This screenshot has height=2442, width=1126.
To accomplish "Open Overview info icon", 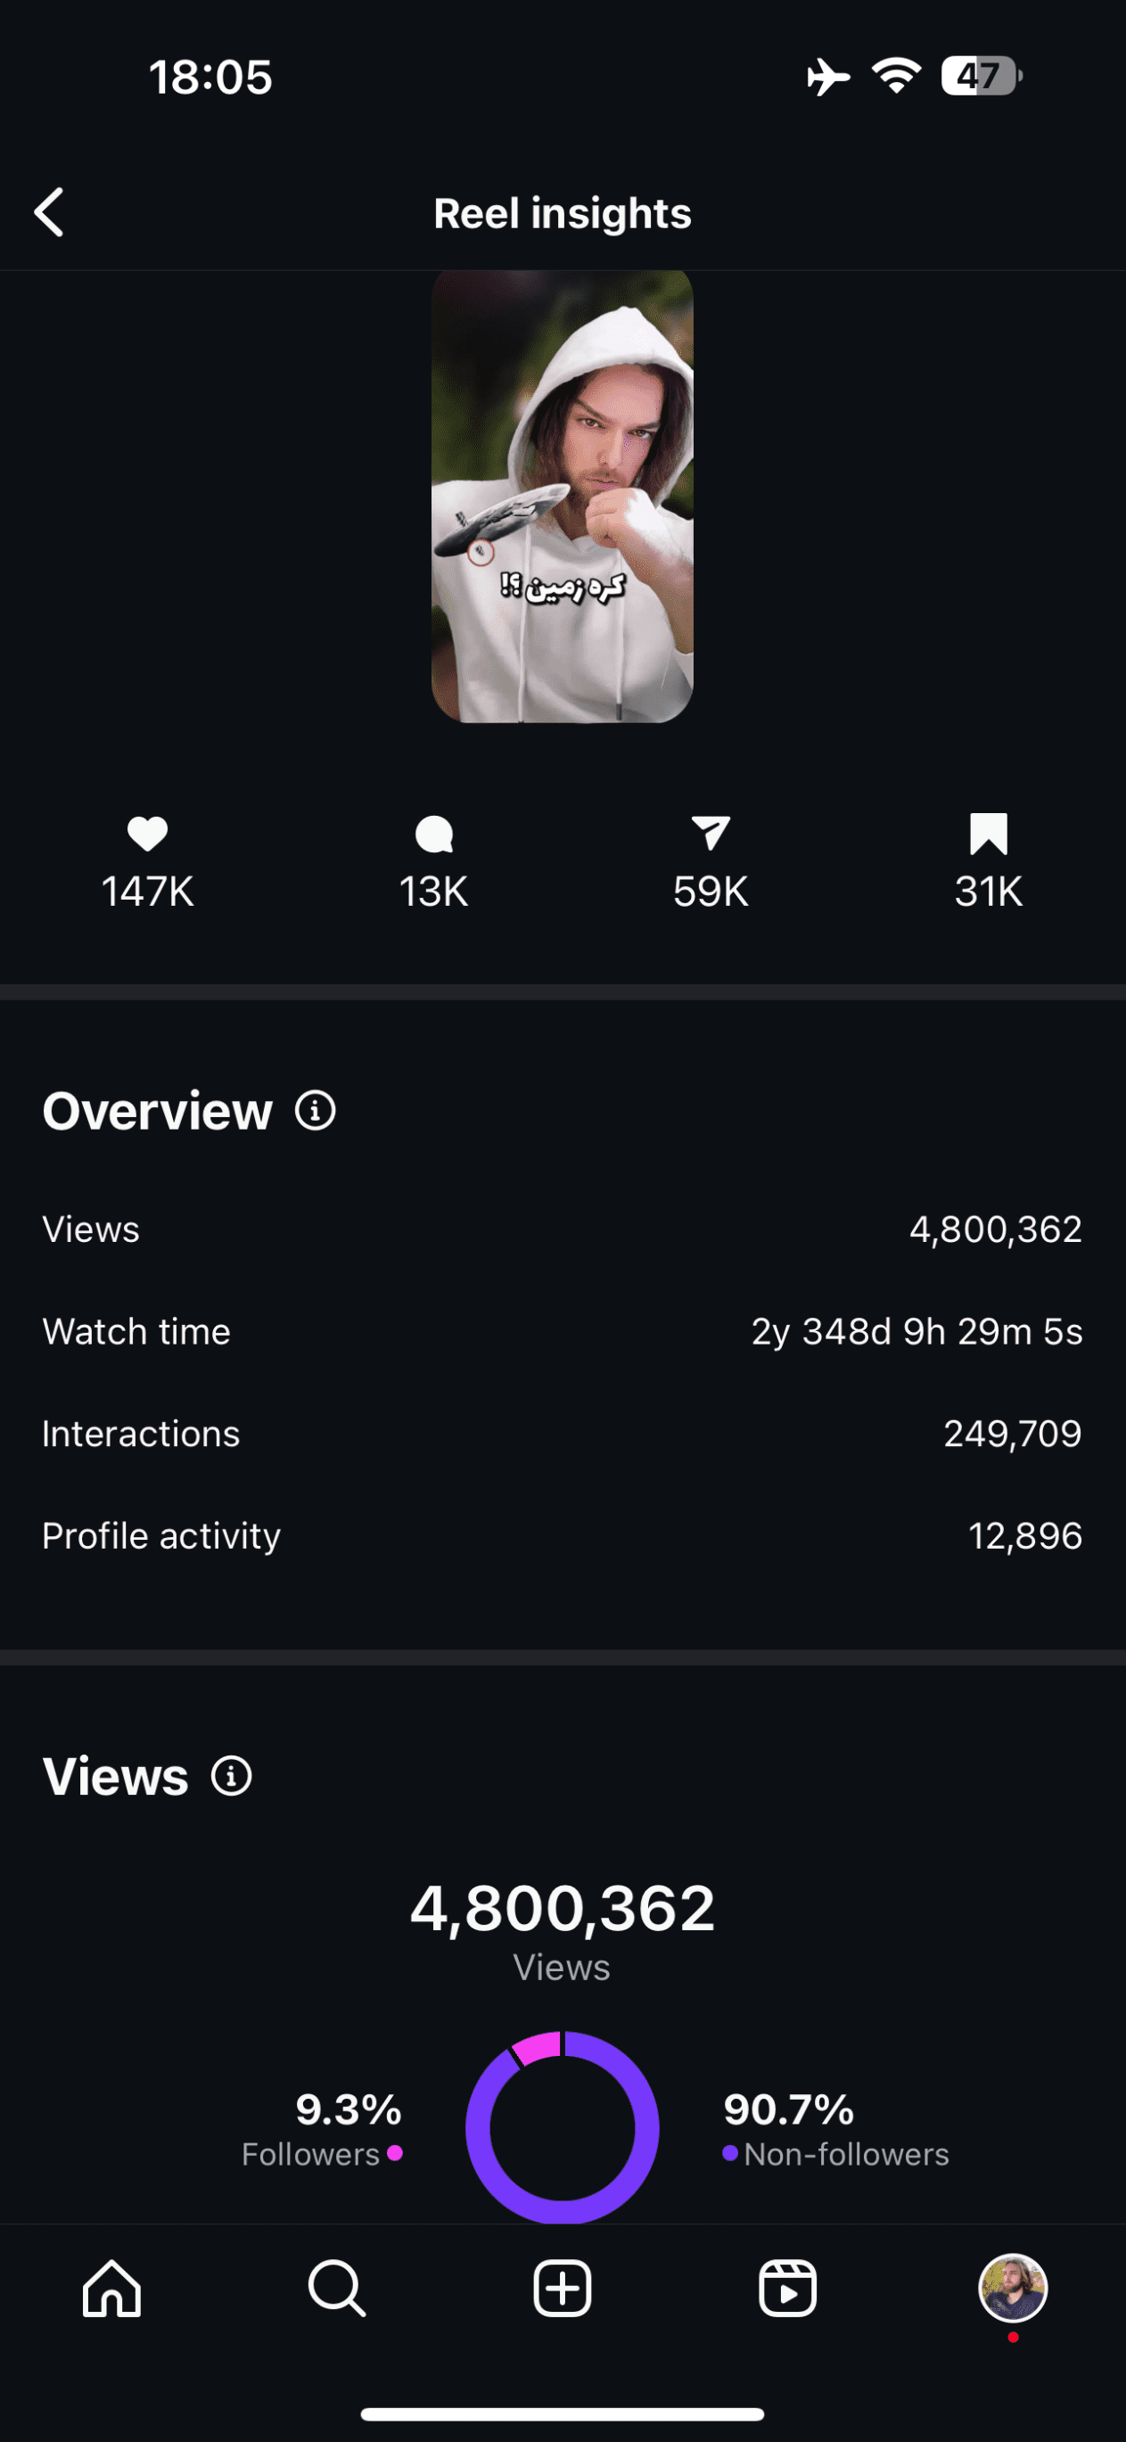I will 316,1110.
